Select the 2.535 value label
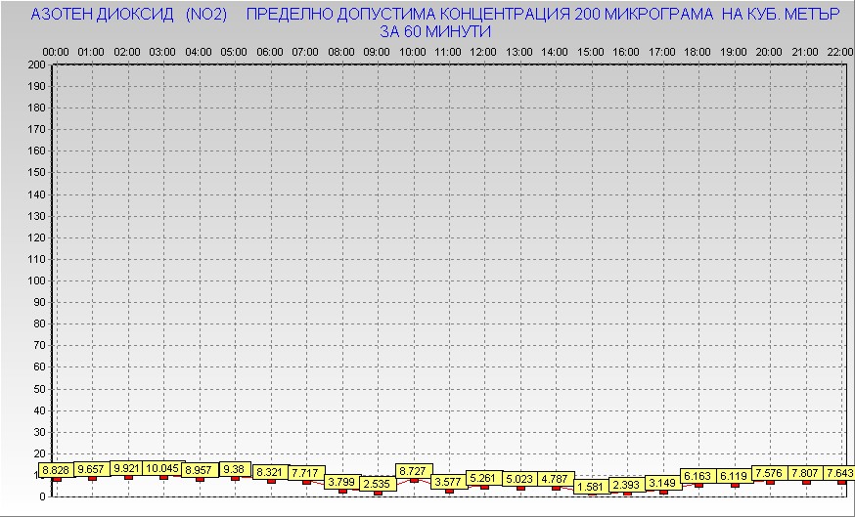 pyautogui.click(x=378, y=484)
